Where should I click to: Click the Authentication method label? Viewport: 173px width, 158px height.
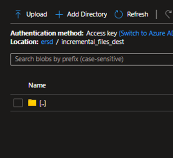(x=47, y=33)
